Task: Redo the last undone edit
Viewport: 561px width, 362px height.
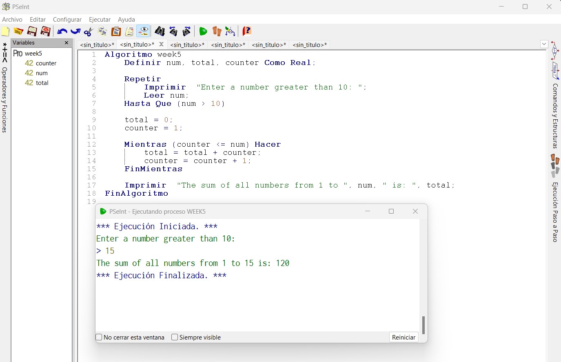Action: (75, 31)
